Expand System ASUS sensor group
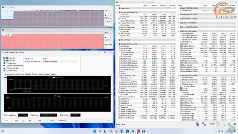 [x=117, y=8]
